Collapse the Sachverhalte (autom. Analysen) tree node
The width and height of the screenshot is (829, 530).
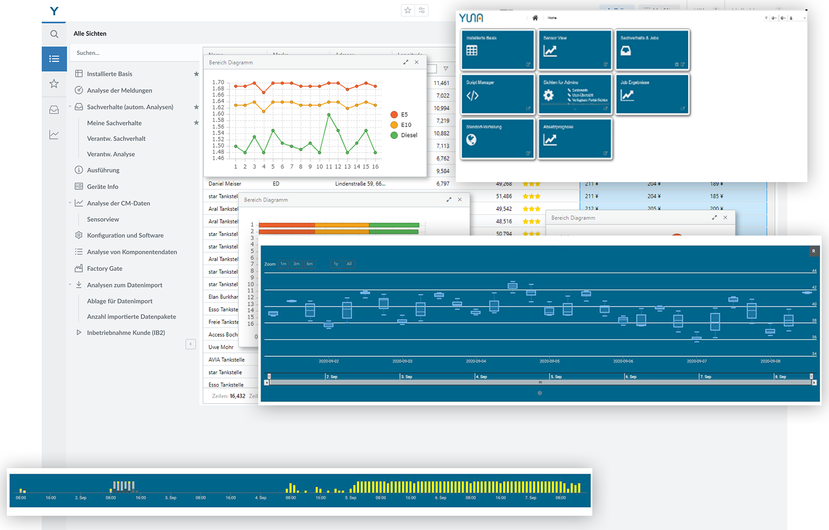pyautogui.click(x=70, y=107)
